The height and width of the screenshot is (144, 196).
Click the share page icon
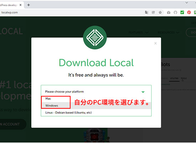tap(153, 12)
